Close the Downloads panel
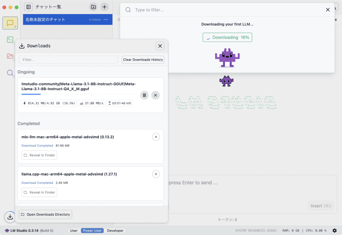342x235 pixels. pos(160,46)
